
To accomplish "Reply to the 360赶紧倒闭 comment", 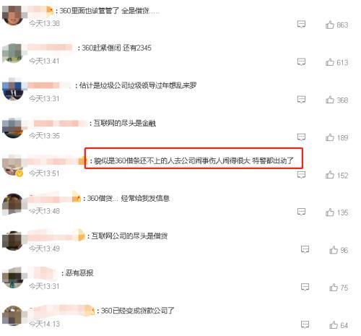I will click(301, 62).
